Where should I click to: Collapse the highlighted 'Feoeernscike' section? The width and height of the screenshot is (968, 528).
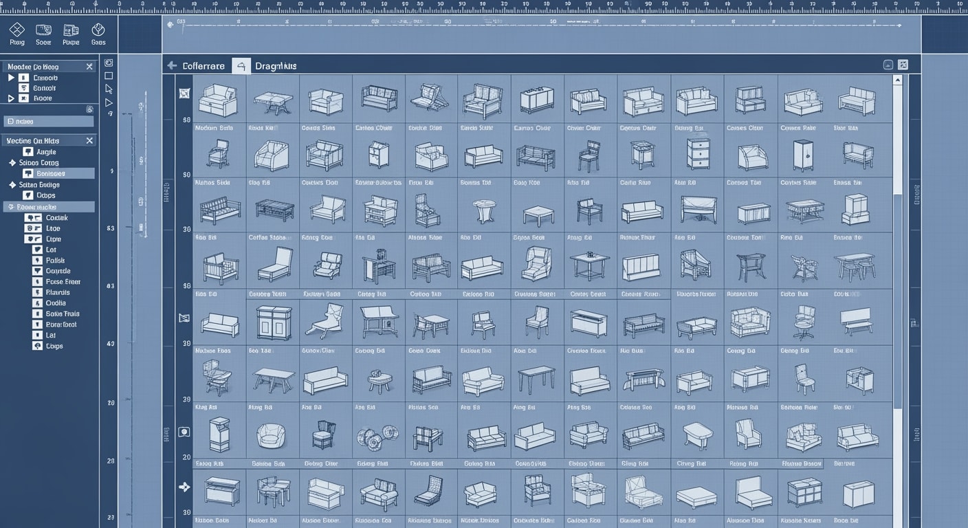[10, 206]
